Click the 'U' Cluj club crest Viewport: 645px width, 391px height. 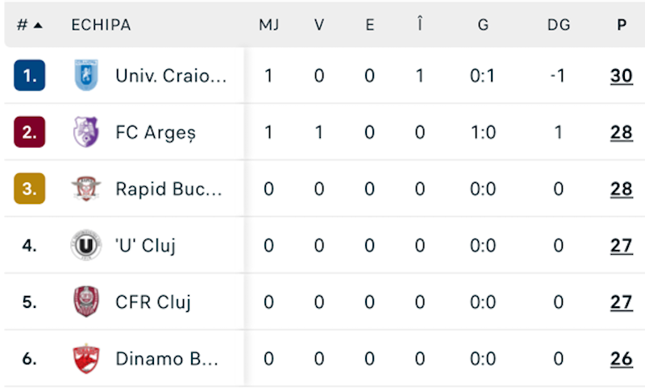point(85,245)
